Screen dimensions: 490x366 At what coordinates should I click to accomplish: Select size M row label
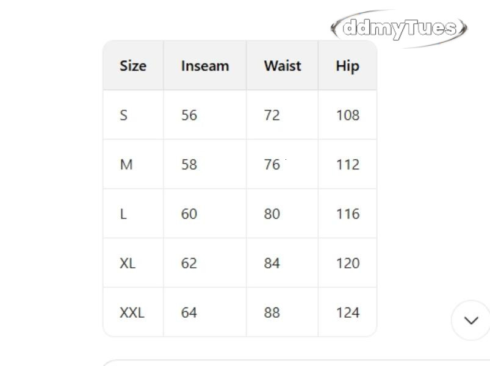coord(125,164)
